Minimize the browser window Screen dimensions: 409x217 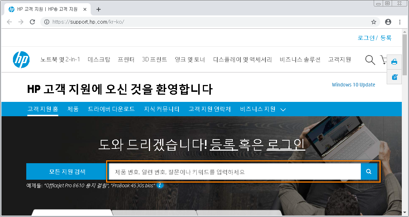(378, 3)
